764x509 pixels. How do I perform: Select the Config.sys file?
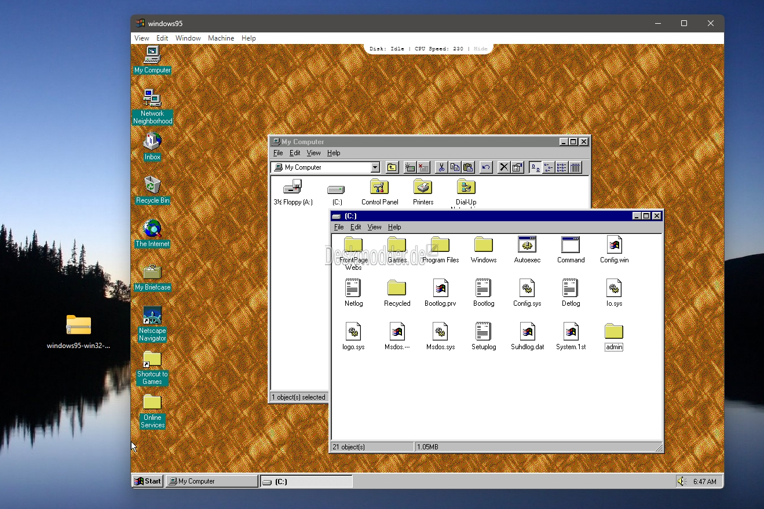[x=527, y=293]
